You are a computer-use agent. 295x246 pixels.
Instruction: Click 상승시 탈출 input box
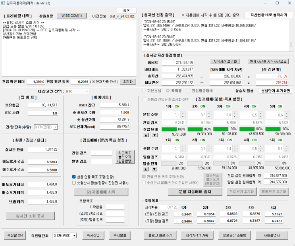224,91
